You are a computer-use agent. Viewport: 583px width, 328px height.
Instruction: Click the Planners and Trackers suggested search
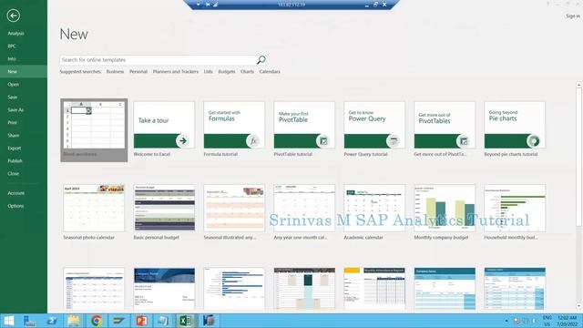pos(176,71)
